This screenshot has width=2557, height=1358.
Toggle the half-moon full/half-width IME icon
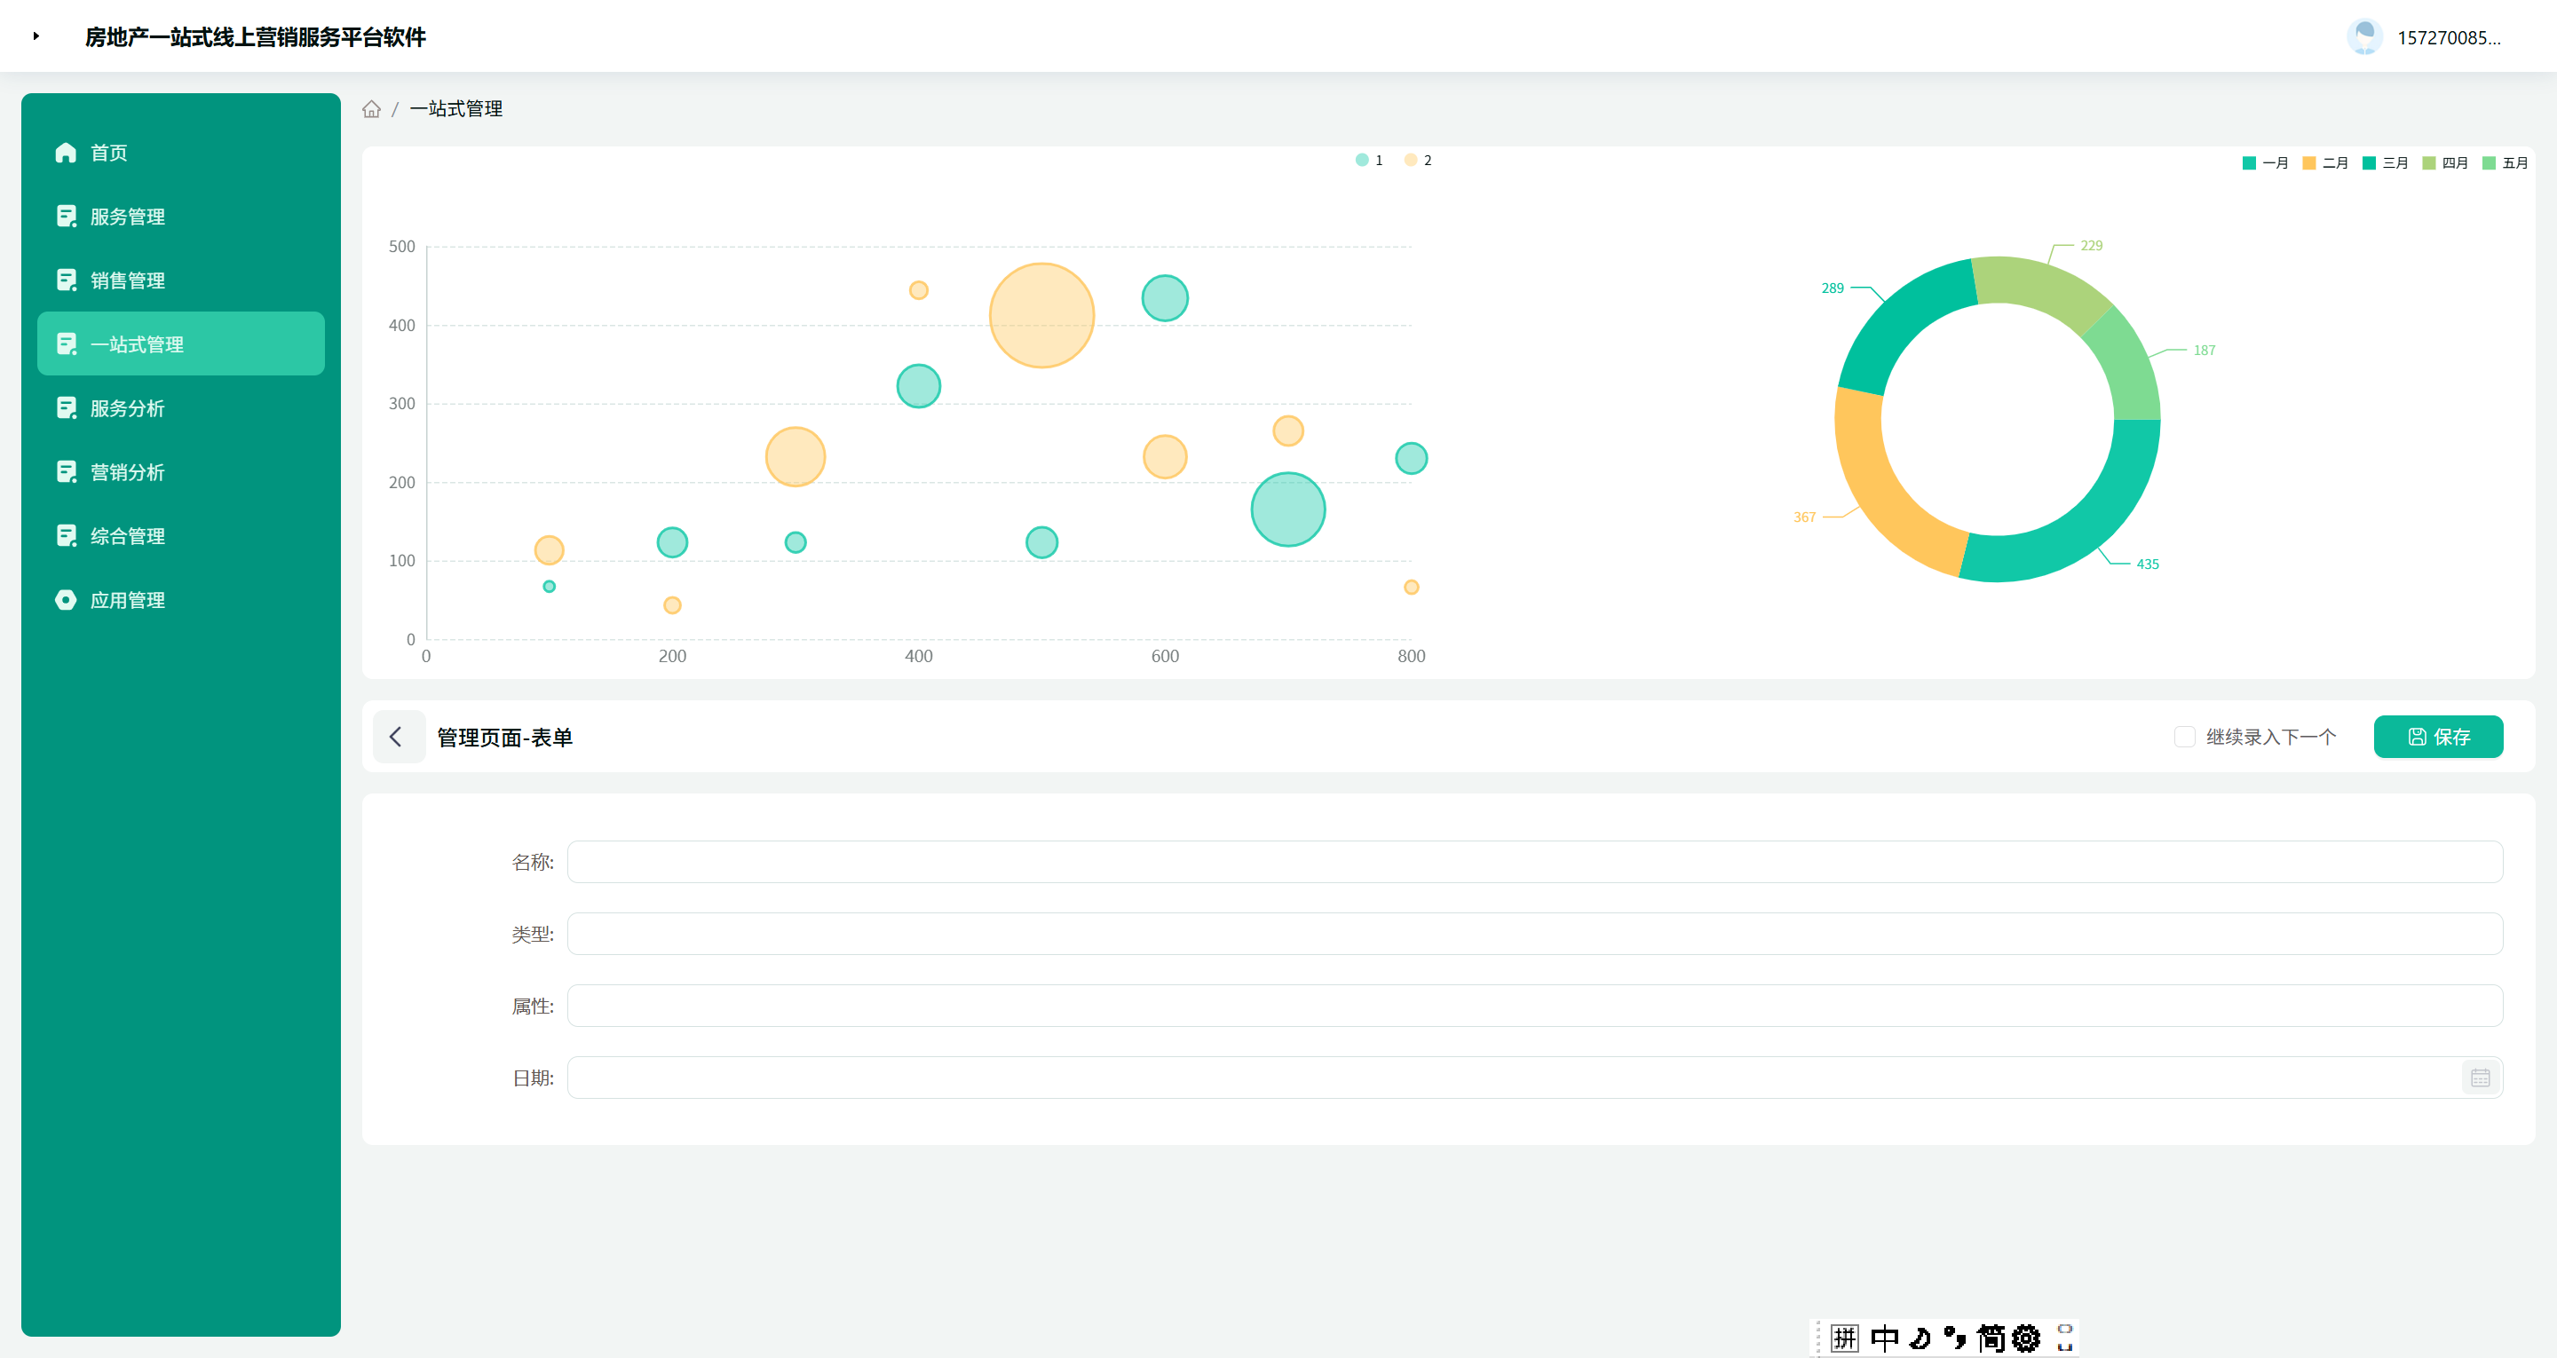1920,1338
